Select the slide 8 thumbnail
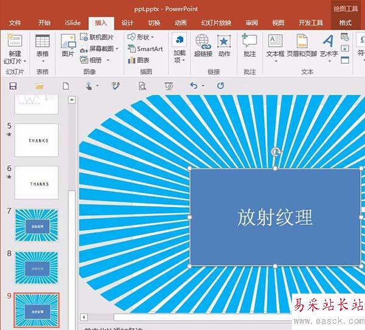The width and height of the screenshot is (365, 330). click(x=36, y=267)
